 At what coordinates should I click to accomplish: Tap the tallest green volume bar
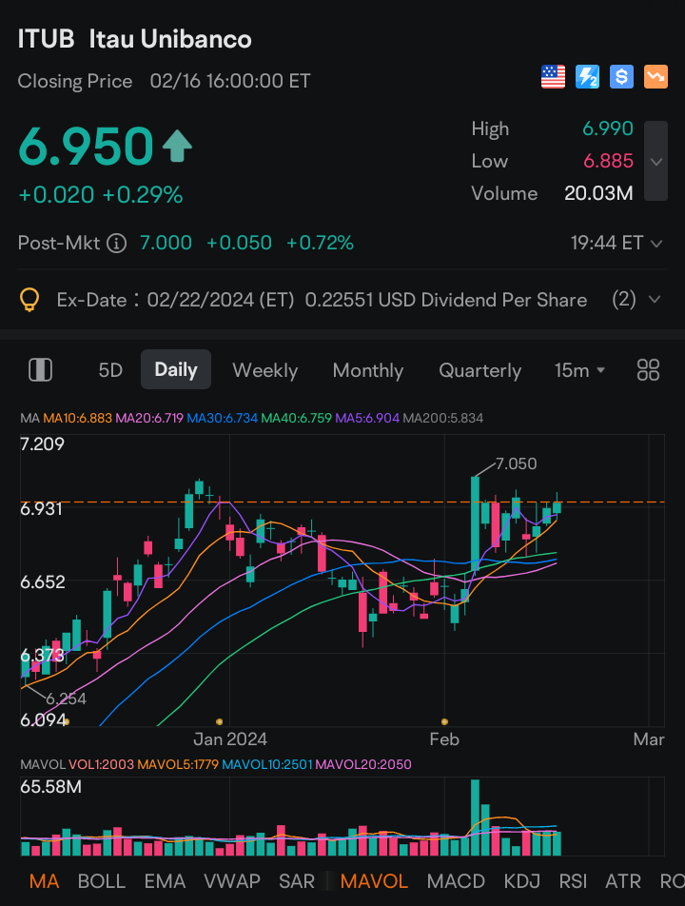click(476, 817)
